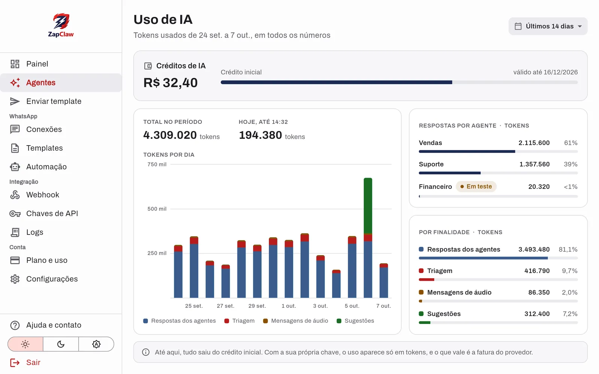
Task: Click the Em teste badge
Action: tap(476, 187)
